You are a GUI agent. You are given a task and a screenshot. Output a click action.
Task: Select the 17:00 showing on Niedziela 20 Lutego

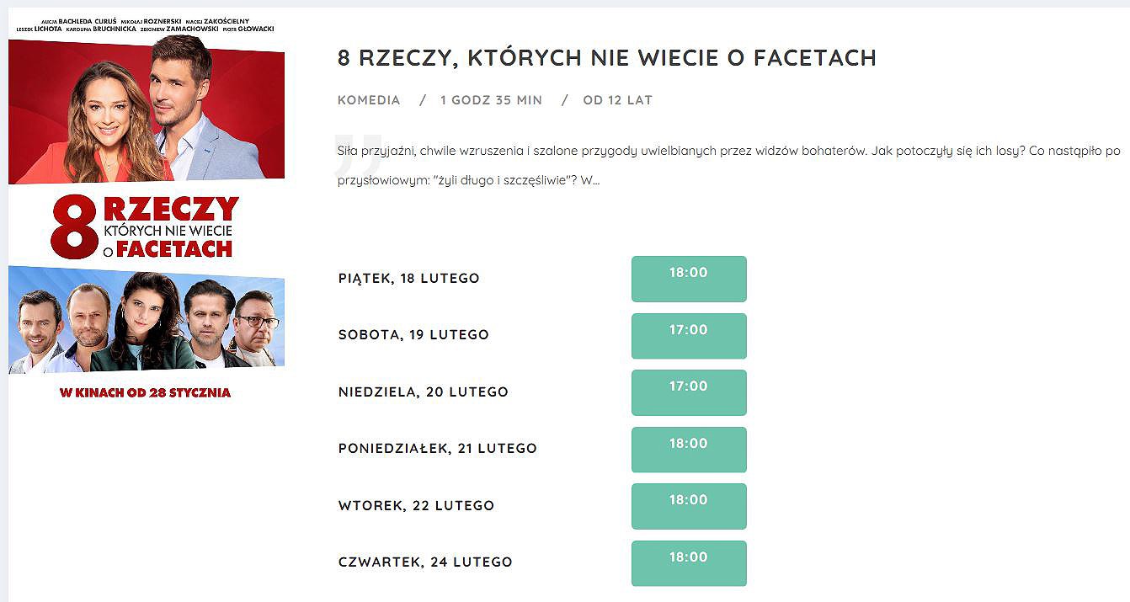689,392
